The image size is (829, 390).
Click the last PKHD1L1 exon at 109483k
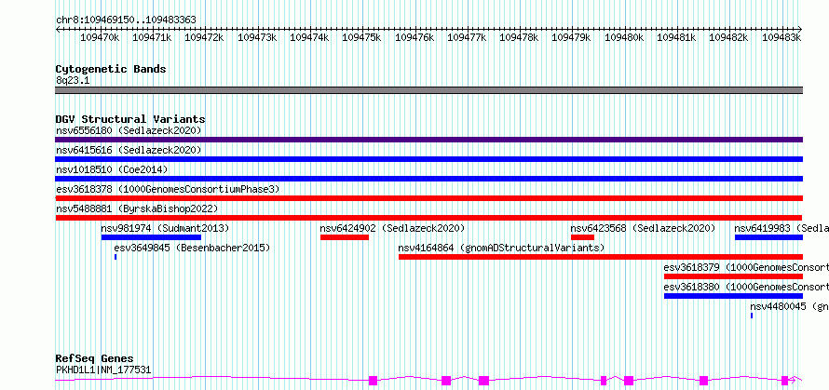tap(784, 381)
